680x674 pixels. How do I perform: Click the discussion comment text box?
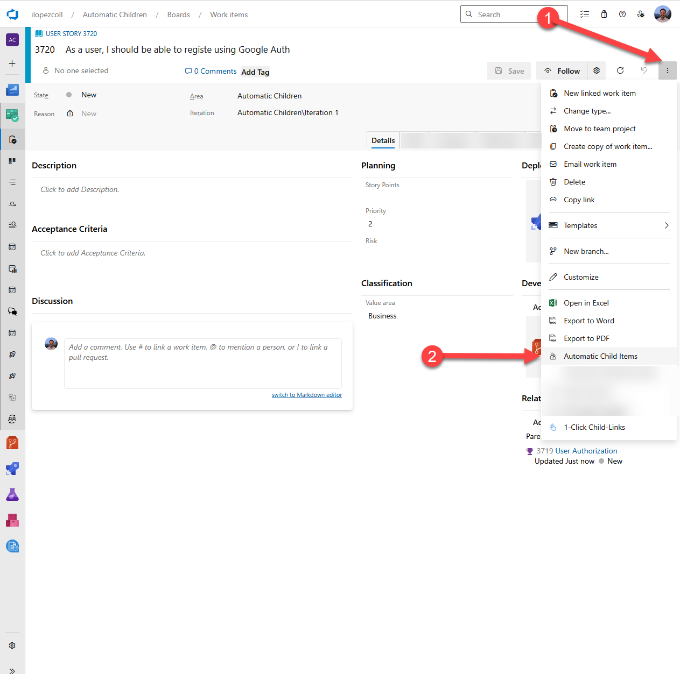click(202, 363)
